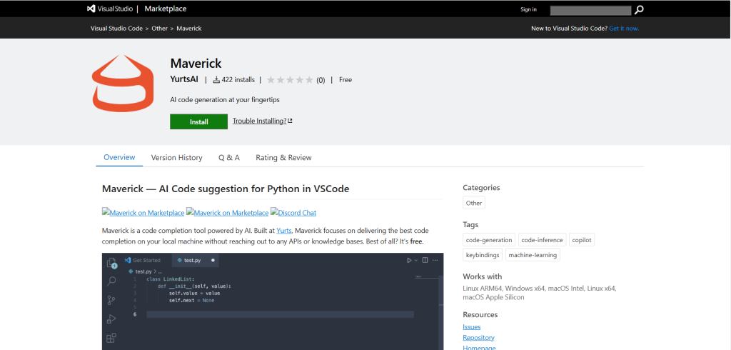The height and width of the screenshot is (350, 731).
Task: Open the Q & A tab
Action: coord(228,158)
